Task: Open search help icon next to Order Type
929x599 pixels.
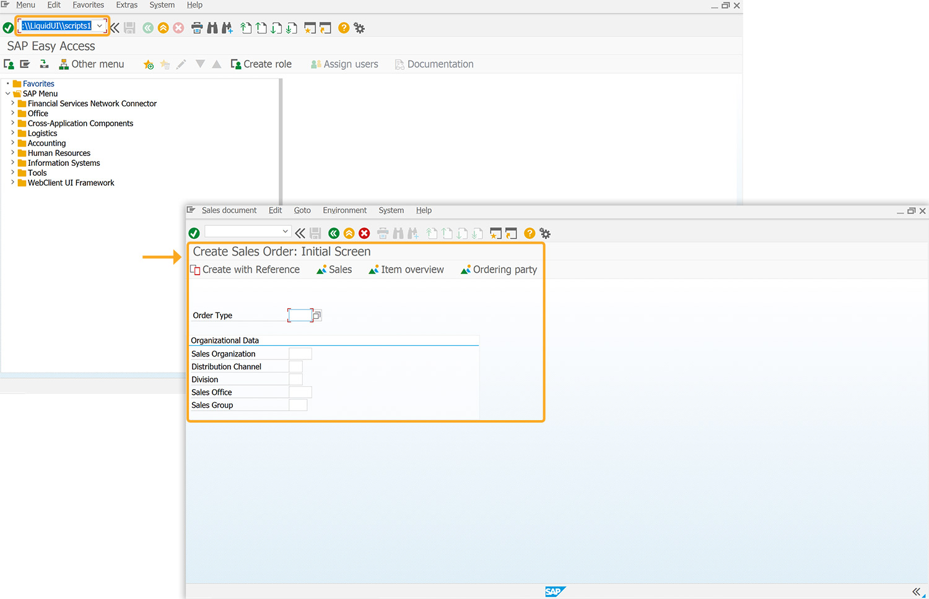Action: tap(316, 316)
